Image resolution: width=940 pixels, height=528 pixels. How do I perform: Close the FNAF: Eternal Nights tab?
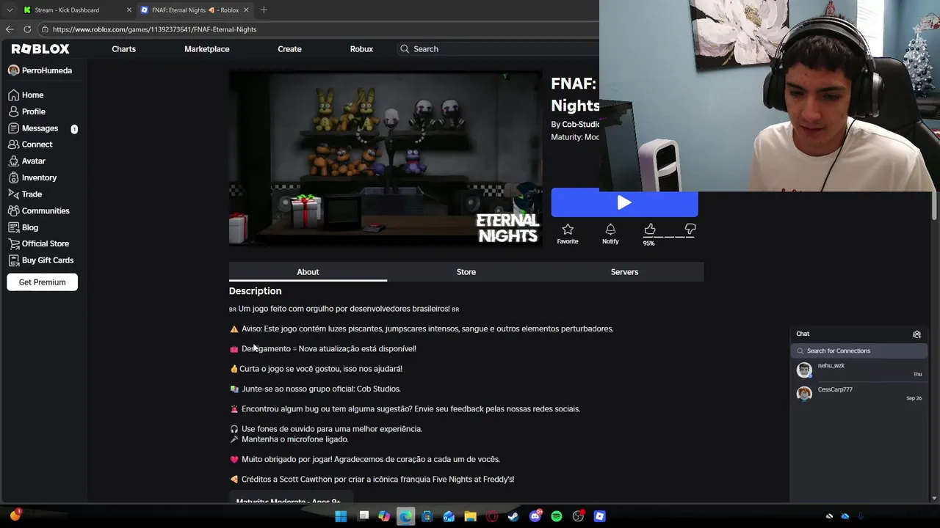click(x=246, y=10)
